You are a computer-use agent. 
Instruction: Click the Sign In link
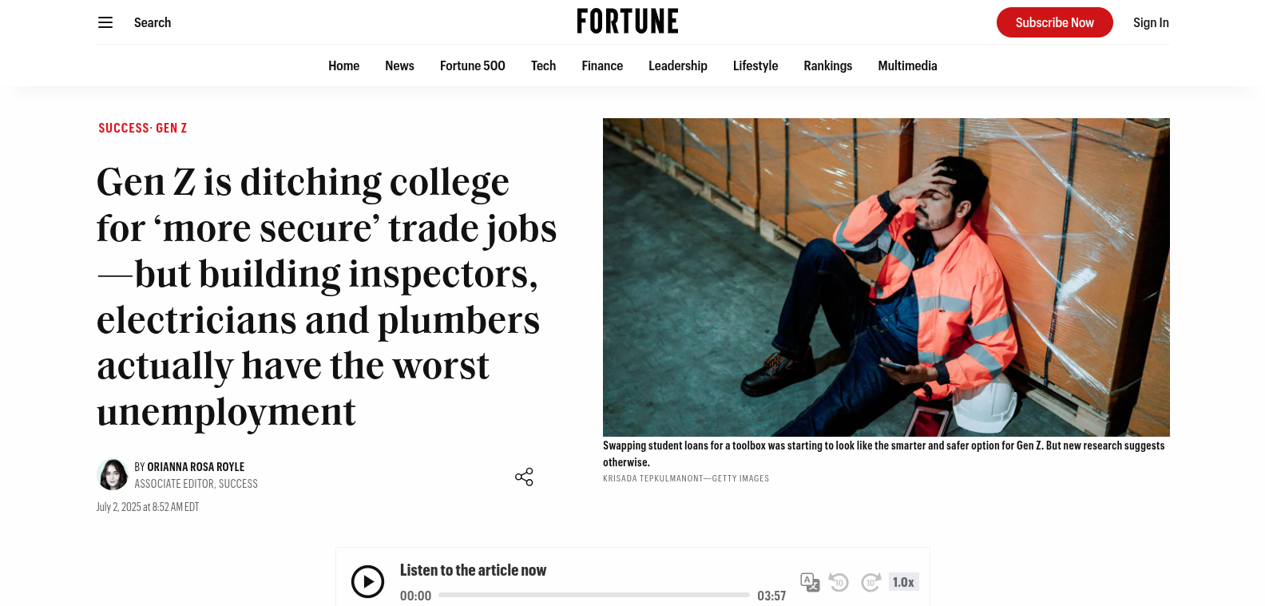pos(1151,22)
